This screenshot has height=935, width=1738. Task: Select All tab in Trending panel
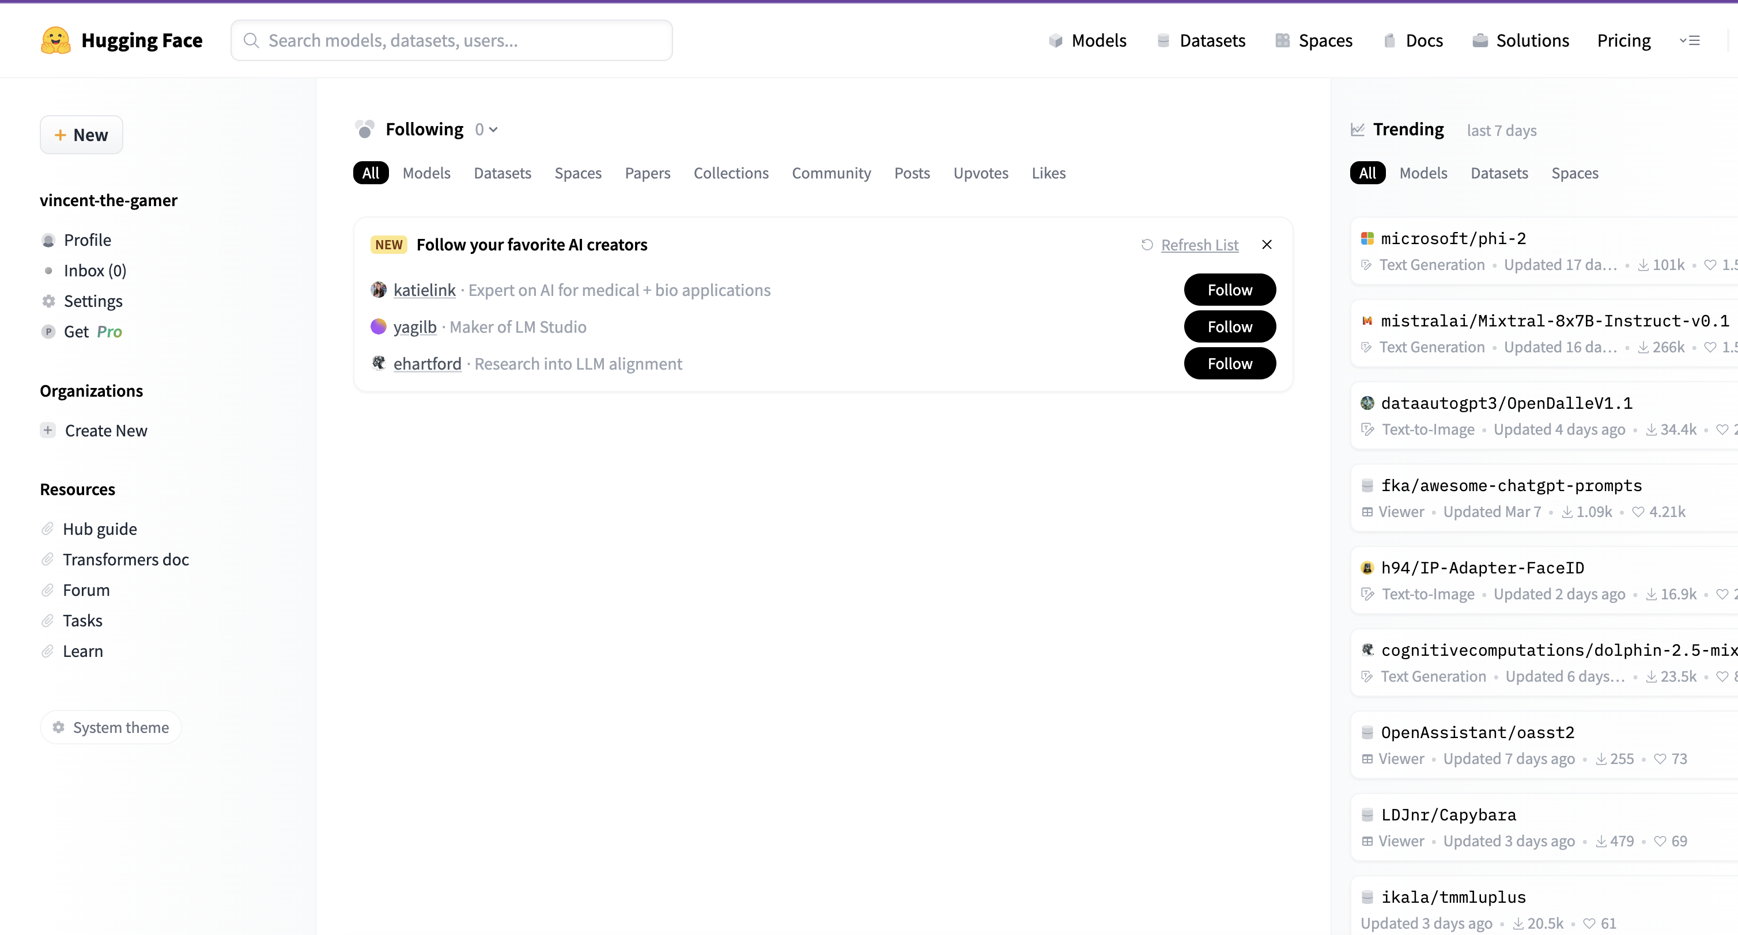(1367, 173)
